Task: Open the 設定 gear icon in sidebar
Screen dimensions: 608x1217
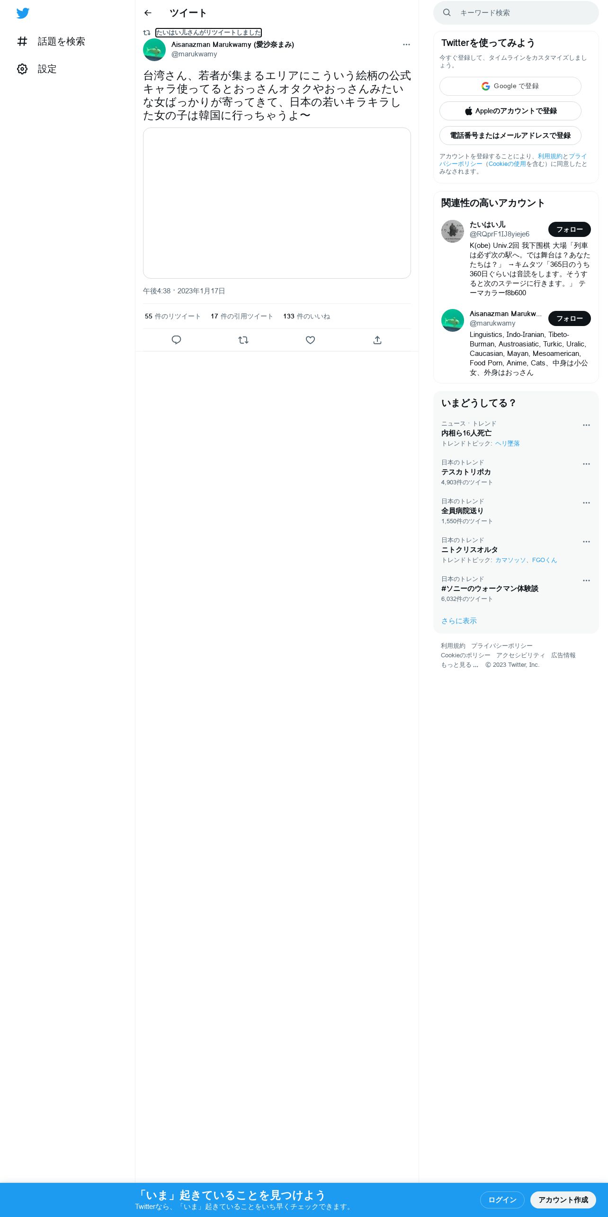Action: click(x=22, y=69)
